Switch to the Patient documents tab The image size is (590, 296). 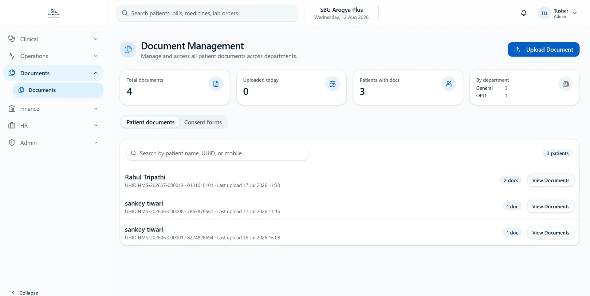click(150, 122)
